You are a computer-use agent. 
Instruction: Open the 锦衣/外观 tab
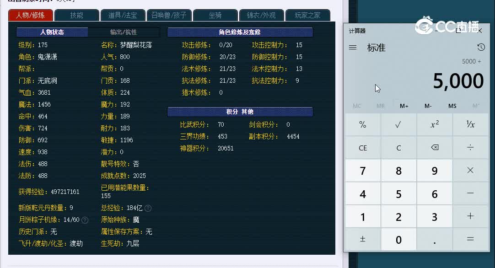[x=262, y=15]
